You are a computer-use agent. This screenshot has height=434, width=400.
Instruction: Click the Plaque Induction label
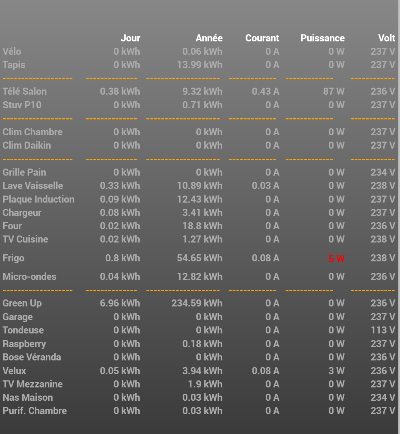click(38, 199)
